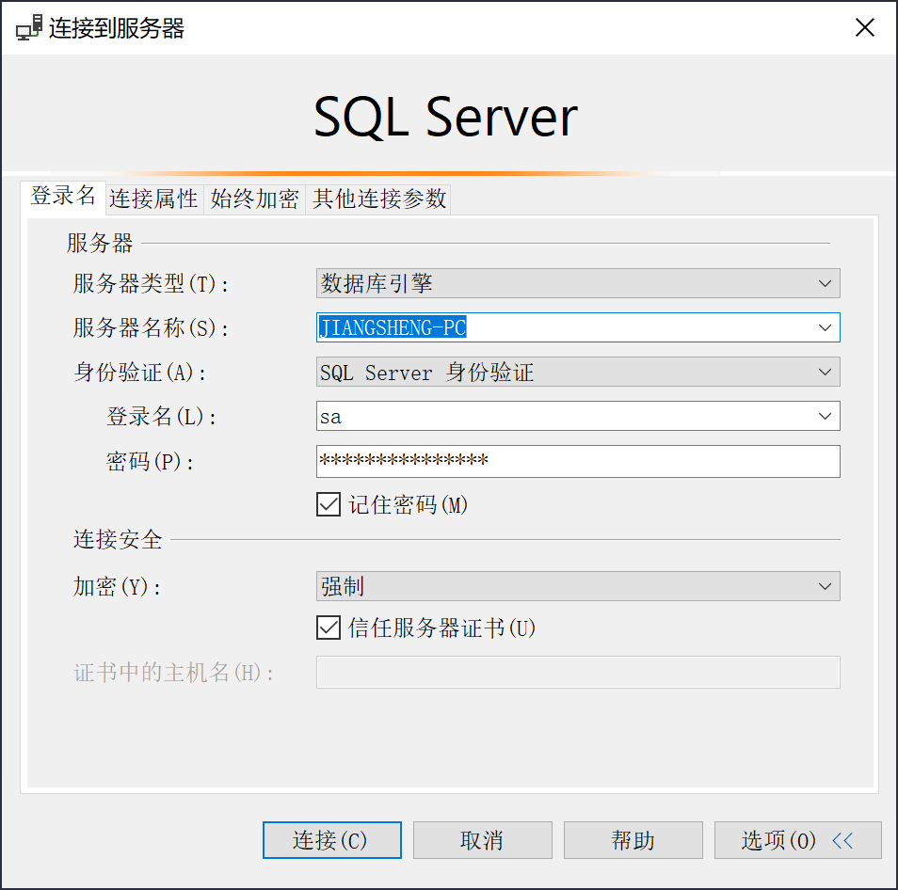Uncheck the 信任服务器证书 checkbox
Screen dimensions: 898x890
click(x=329, y=628)
